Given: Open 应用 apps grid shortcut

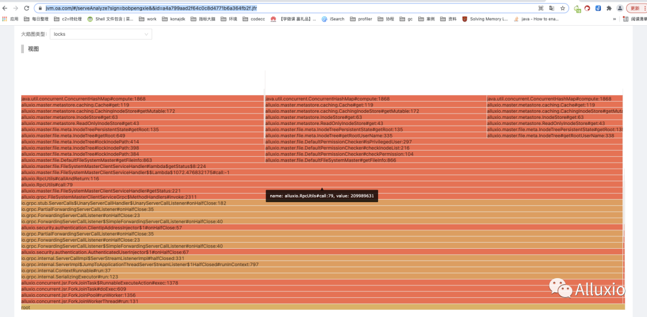Looking at the screenshot, I should coord(10,19).
